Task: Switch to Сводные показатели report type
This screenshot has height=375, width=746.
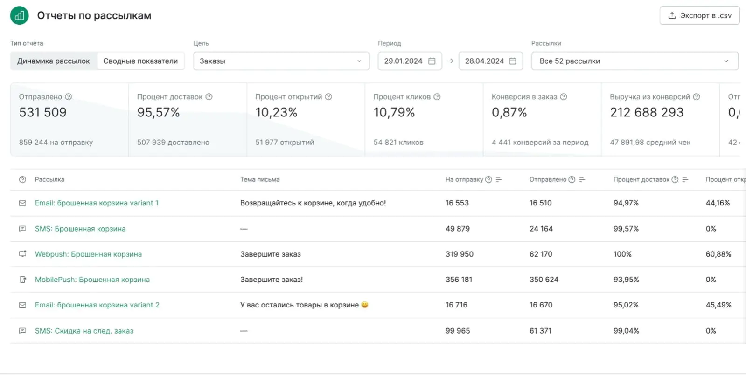Action: (140, 61)
